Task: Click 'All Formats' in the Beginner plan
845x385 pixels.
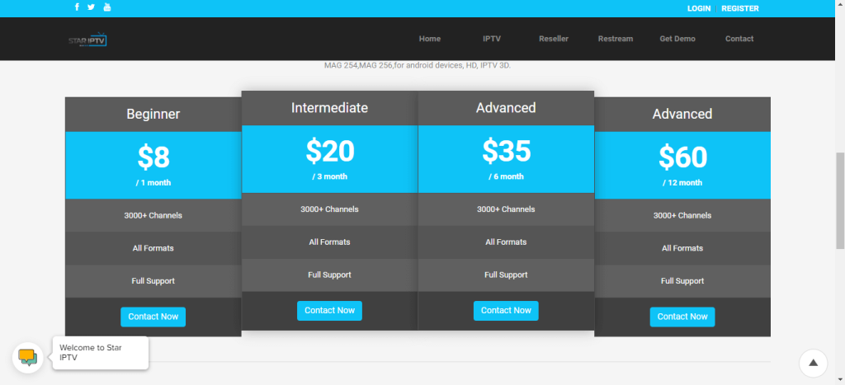Action: tap(153, 248)
